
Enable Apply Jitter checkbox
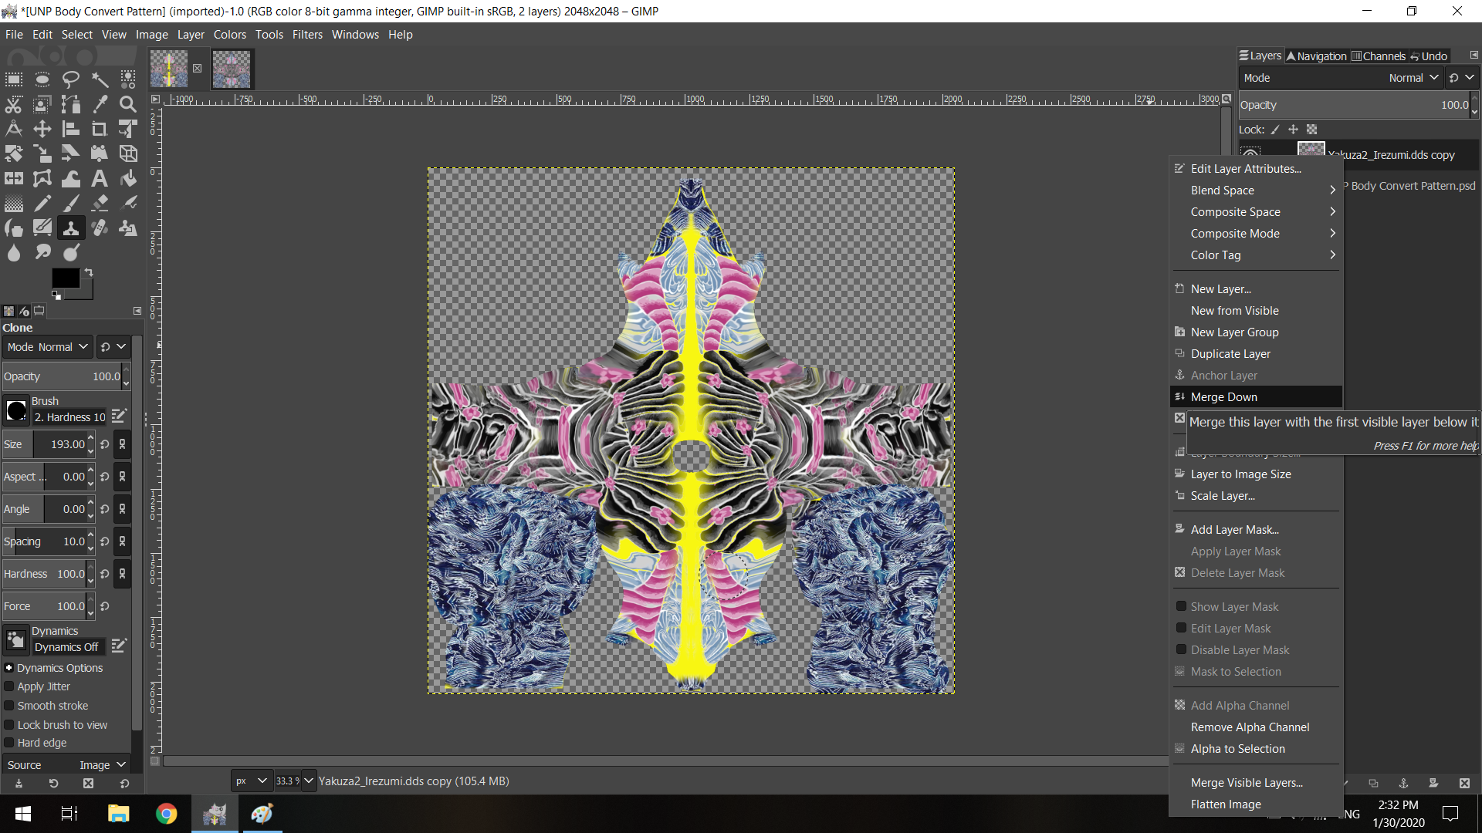pyautogui.click(x=9, y=686)
